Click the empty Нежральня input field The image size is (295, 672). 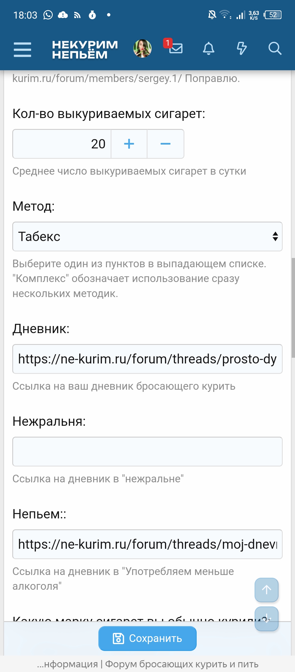147,452
